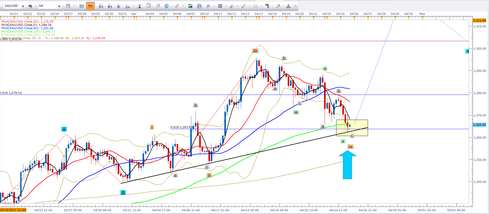Open the H4 timeframe dropdown
Viewport: 489px width, 214px height.
(59, 6)
